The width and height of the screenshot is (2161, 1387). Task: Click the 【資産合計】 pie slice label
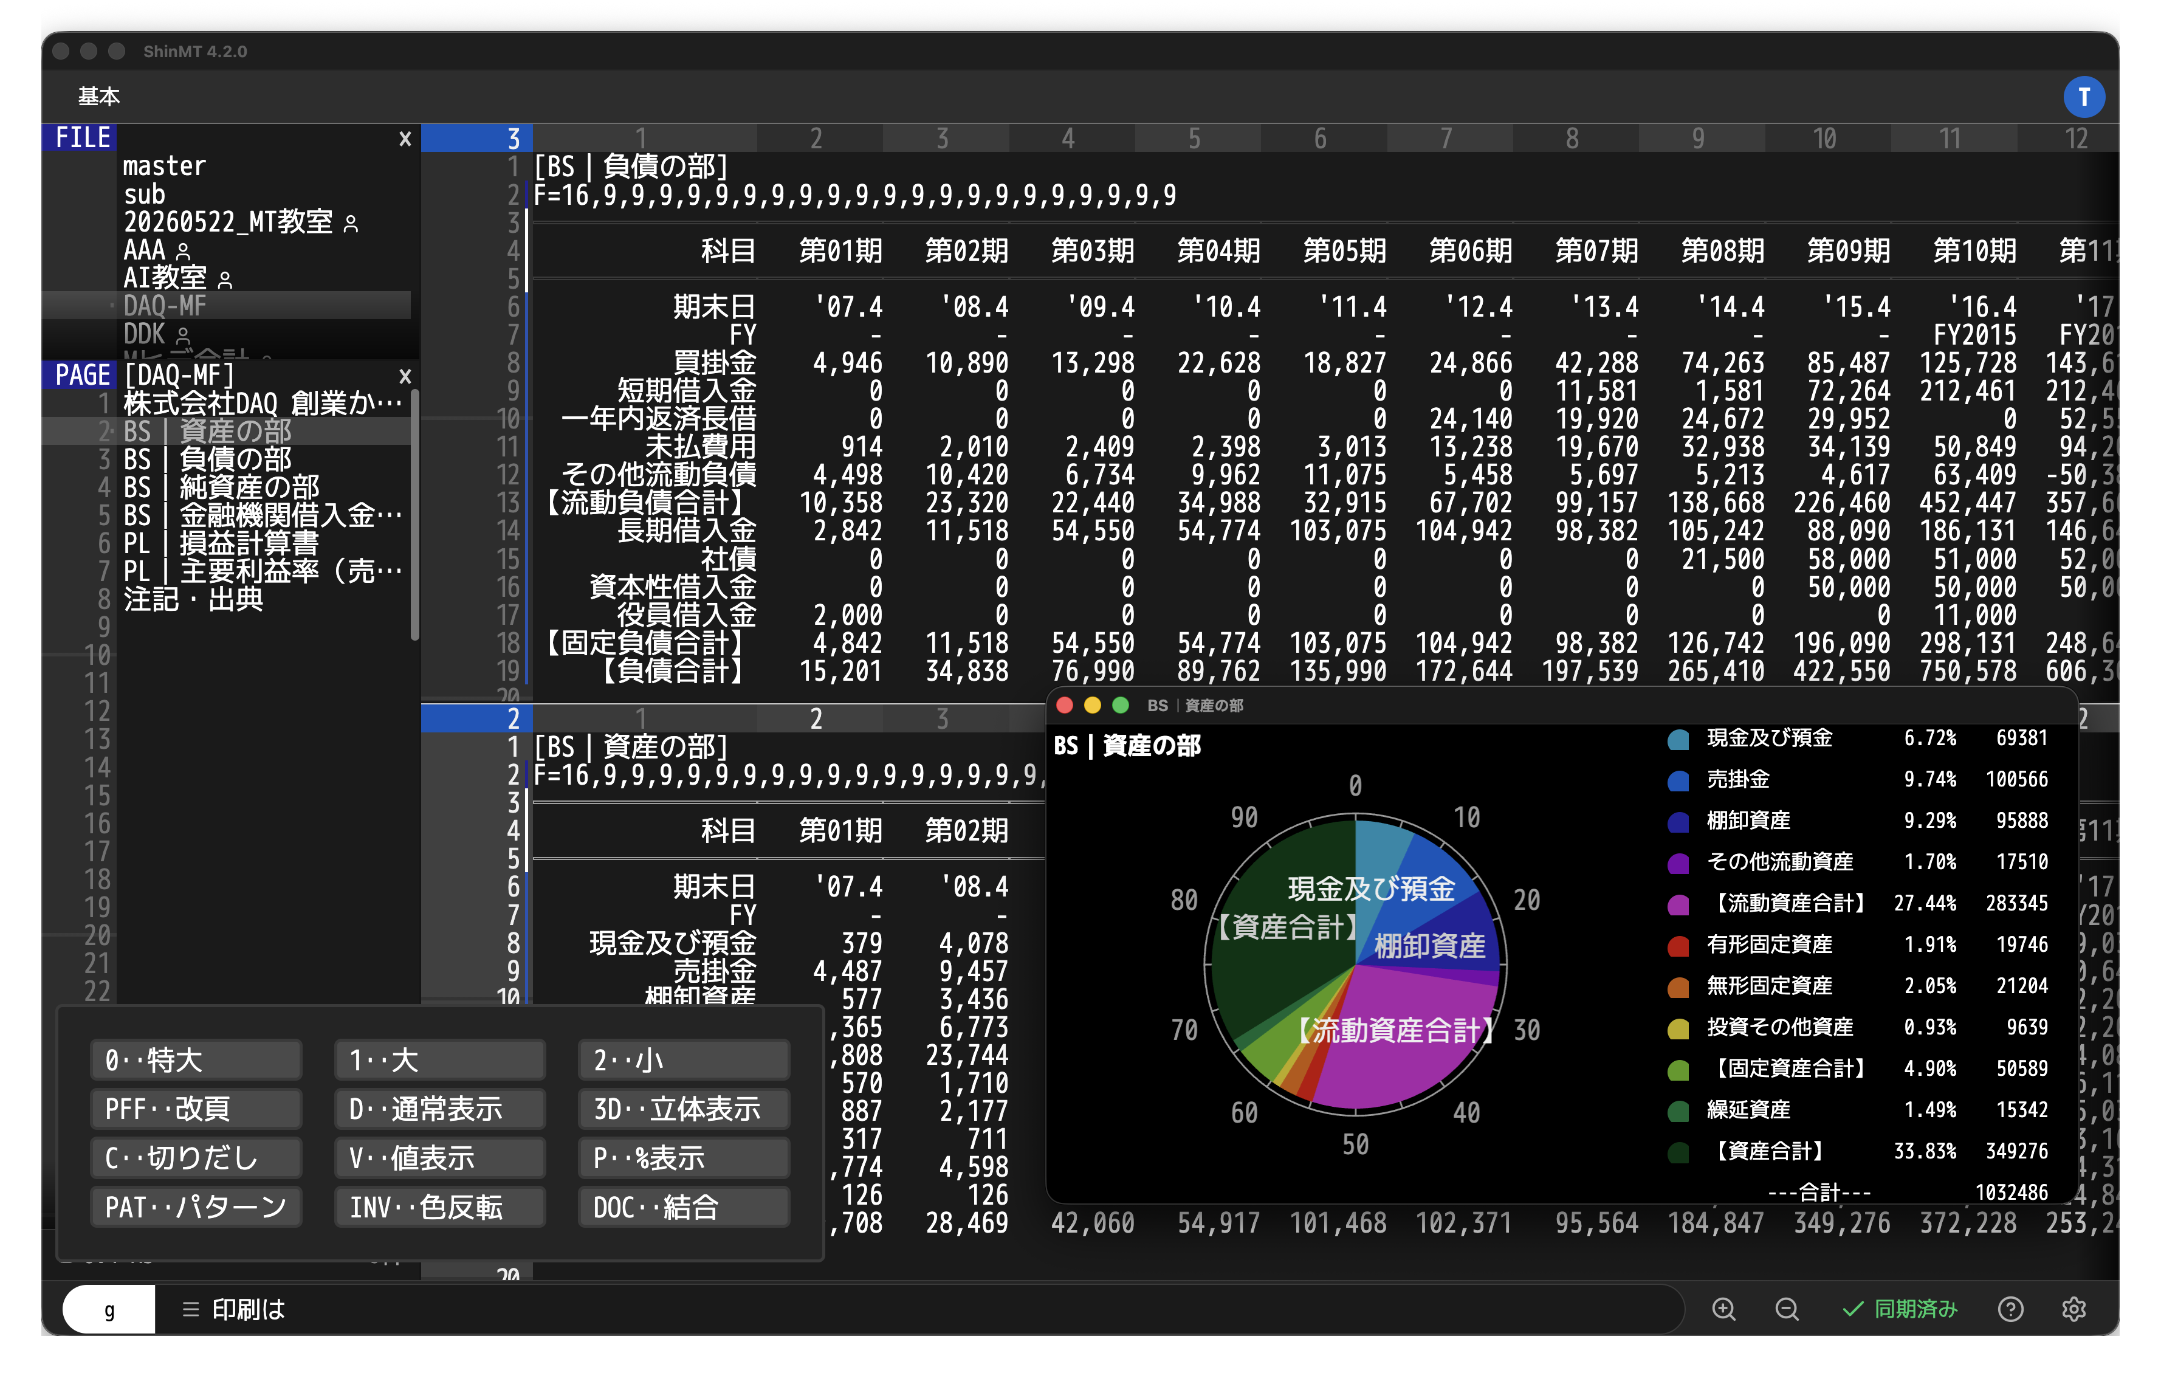tap(1288, 927)
